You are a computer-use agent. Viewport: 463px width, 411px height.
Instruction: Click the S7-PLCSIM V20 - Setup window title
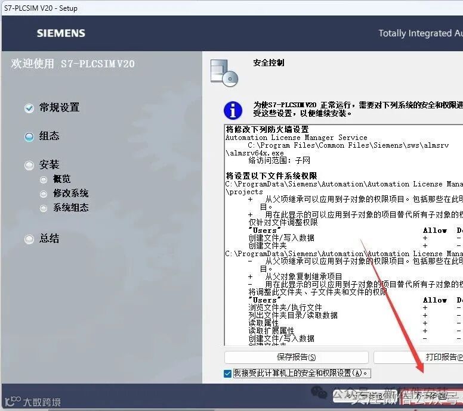(41, 8)
